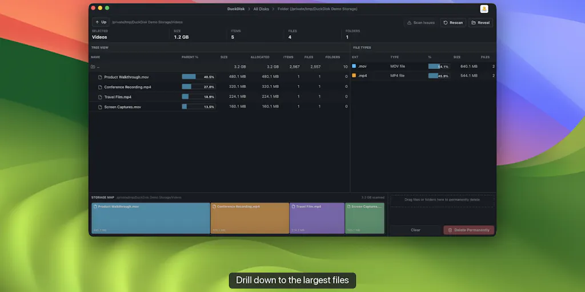Image resolution: width=585 pixels, height=292 pixels.
Task: Click the parent folder icon in ".." row
Action: [x=93, y=67]
